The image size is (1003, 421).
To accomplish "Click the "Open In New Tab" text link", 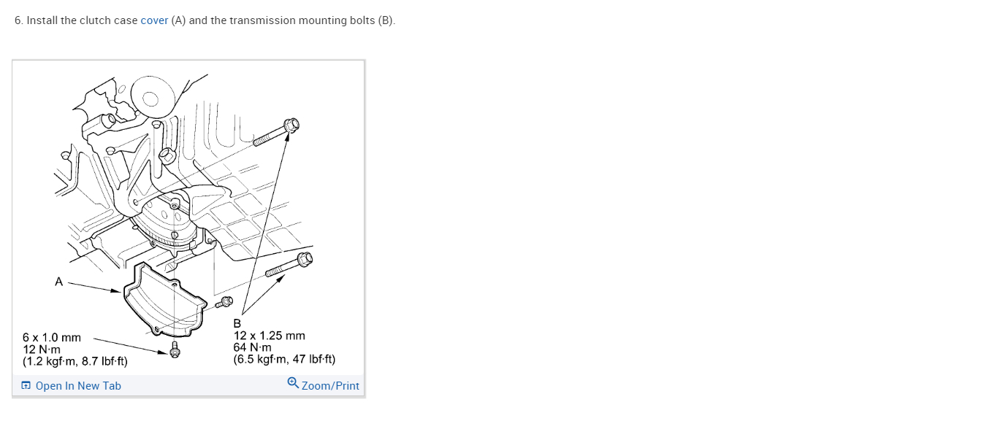I will click(x=78, y=386).
